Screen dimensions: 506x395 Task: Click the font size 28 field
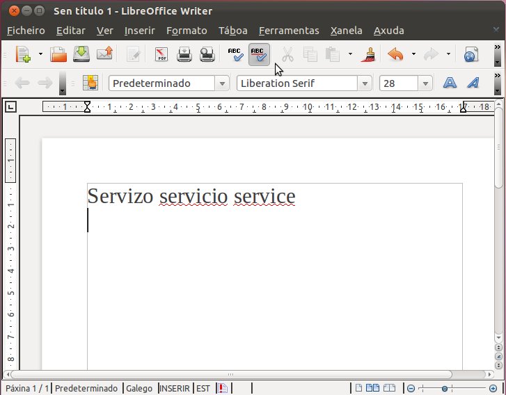pos(399,83)
